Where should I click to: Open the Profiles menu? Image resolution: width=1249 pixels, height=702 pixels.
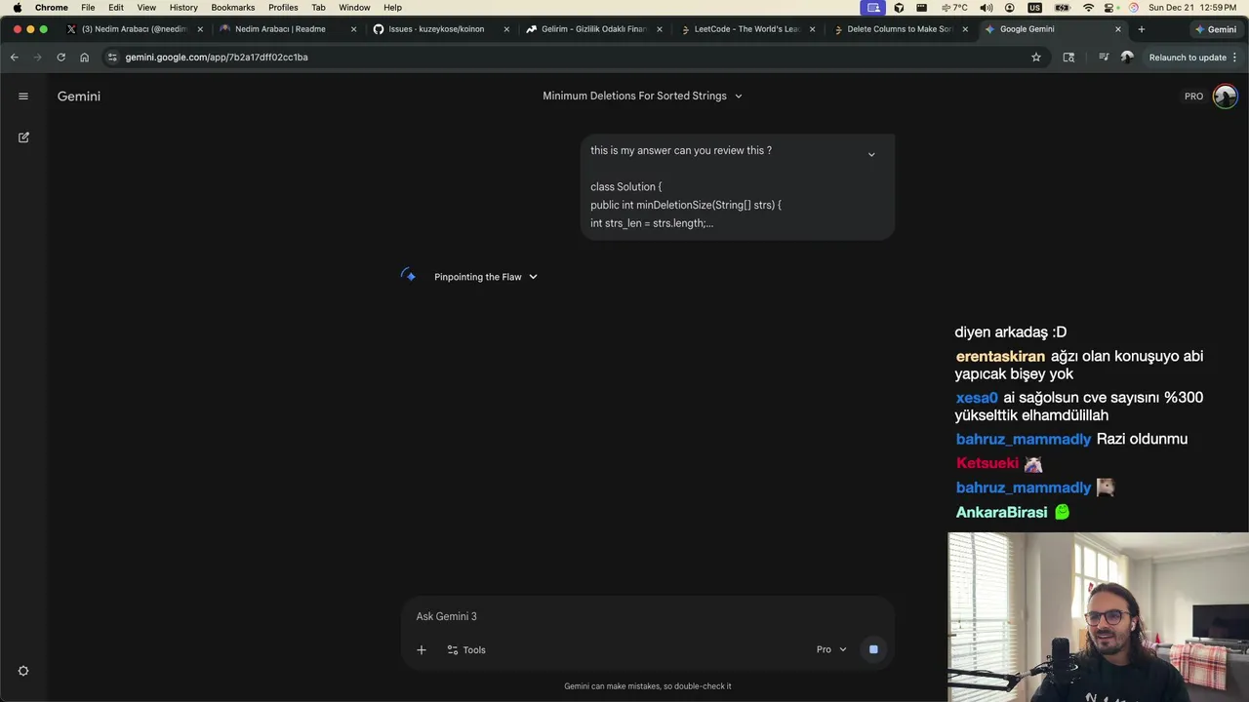[283, 8]
